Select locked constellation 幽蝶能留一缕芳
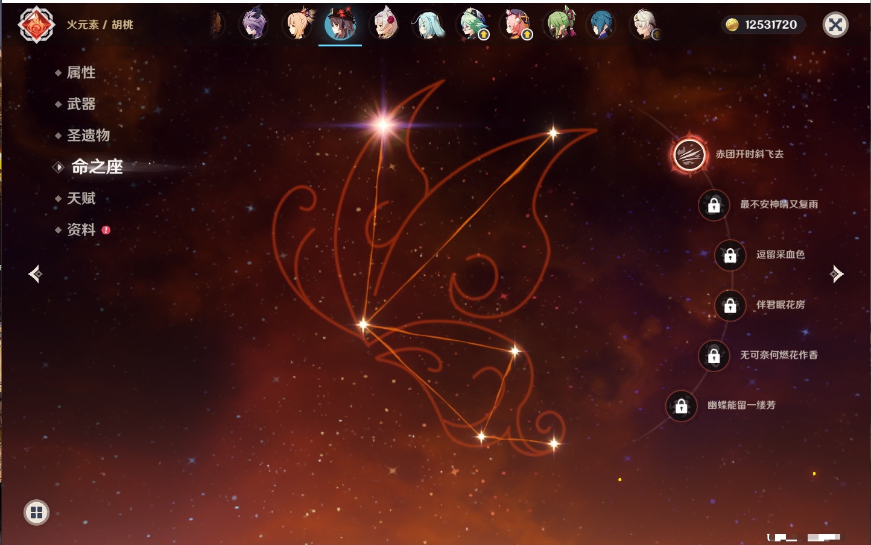 click(681, 406)
